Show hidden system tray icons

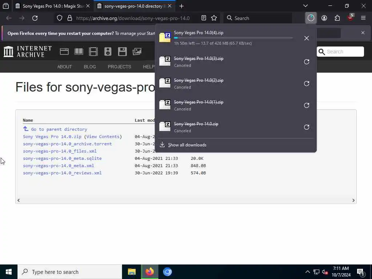point(307,272)
